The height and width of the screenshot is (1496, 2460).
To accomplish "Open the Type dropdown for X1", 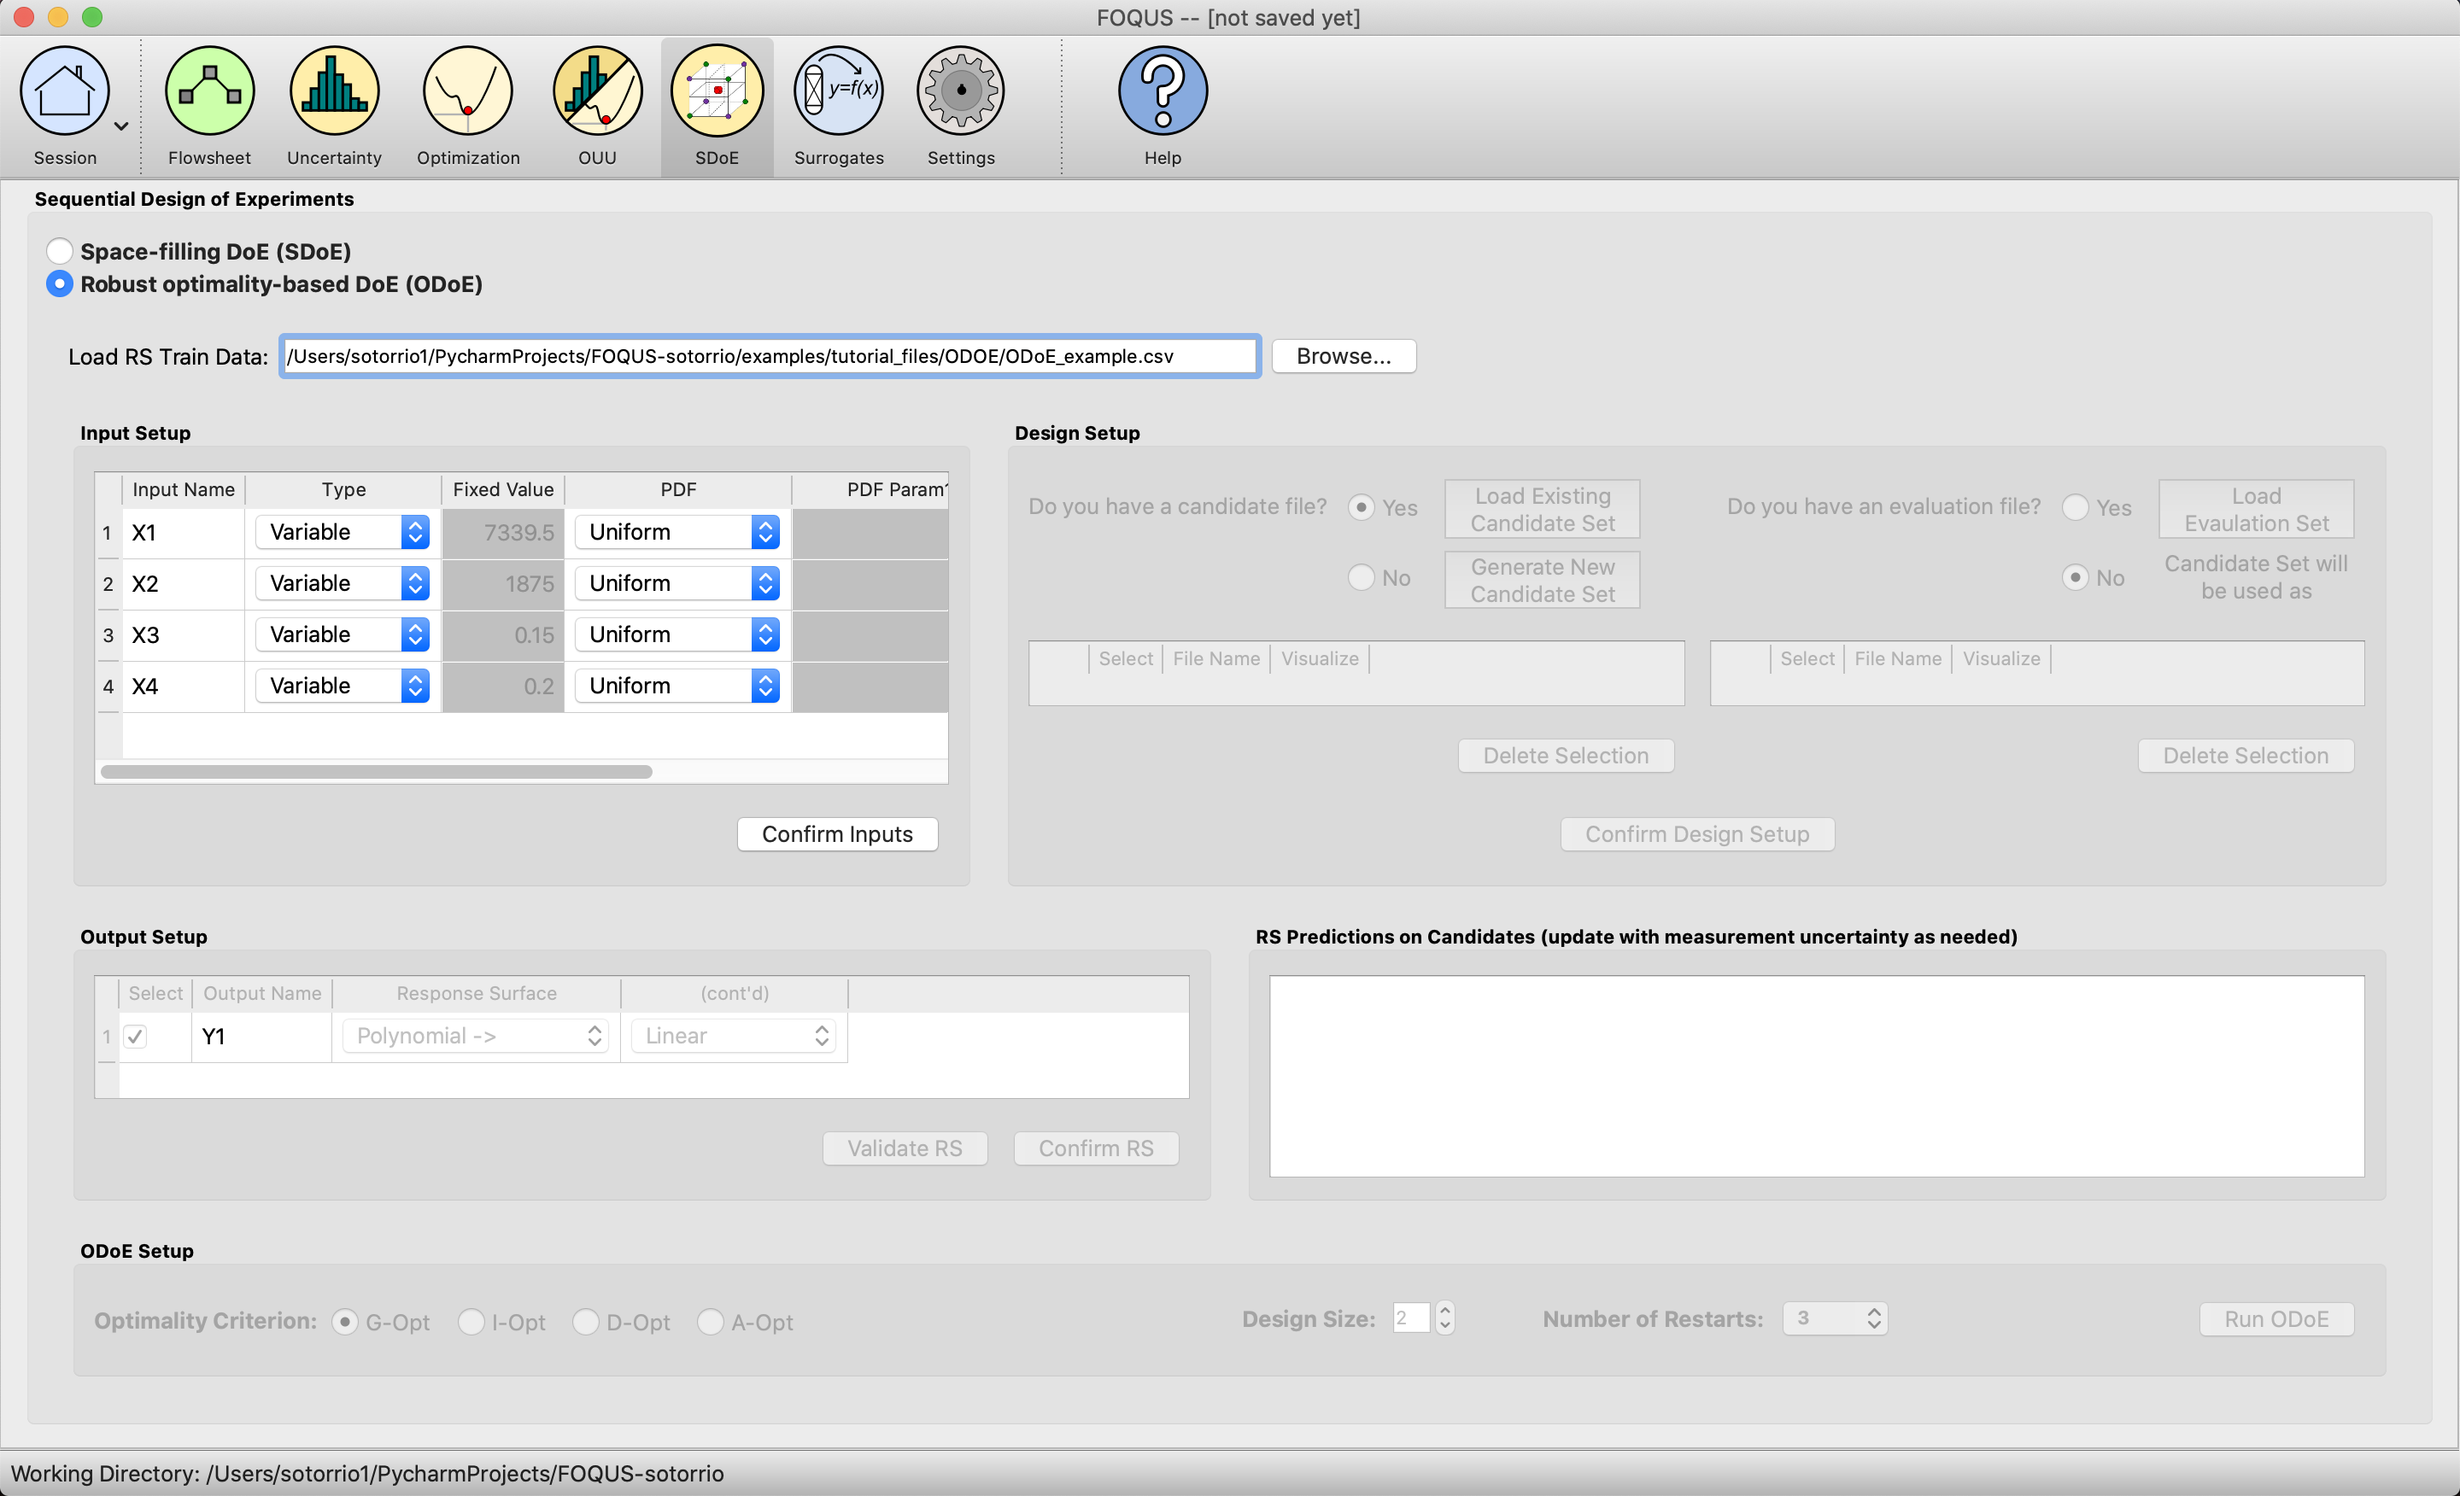I will (343, 532).
